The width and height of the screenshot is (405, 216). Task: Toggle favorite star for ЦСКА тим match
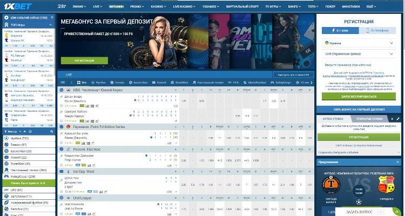click(x=62, y=192)
